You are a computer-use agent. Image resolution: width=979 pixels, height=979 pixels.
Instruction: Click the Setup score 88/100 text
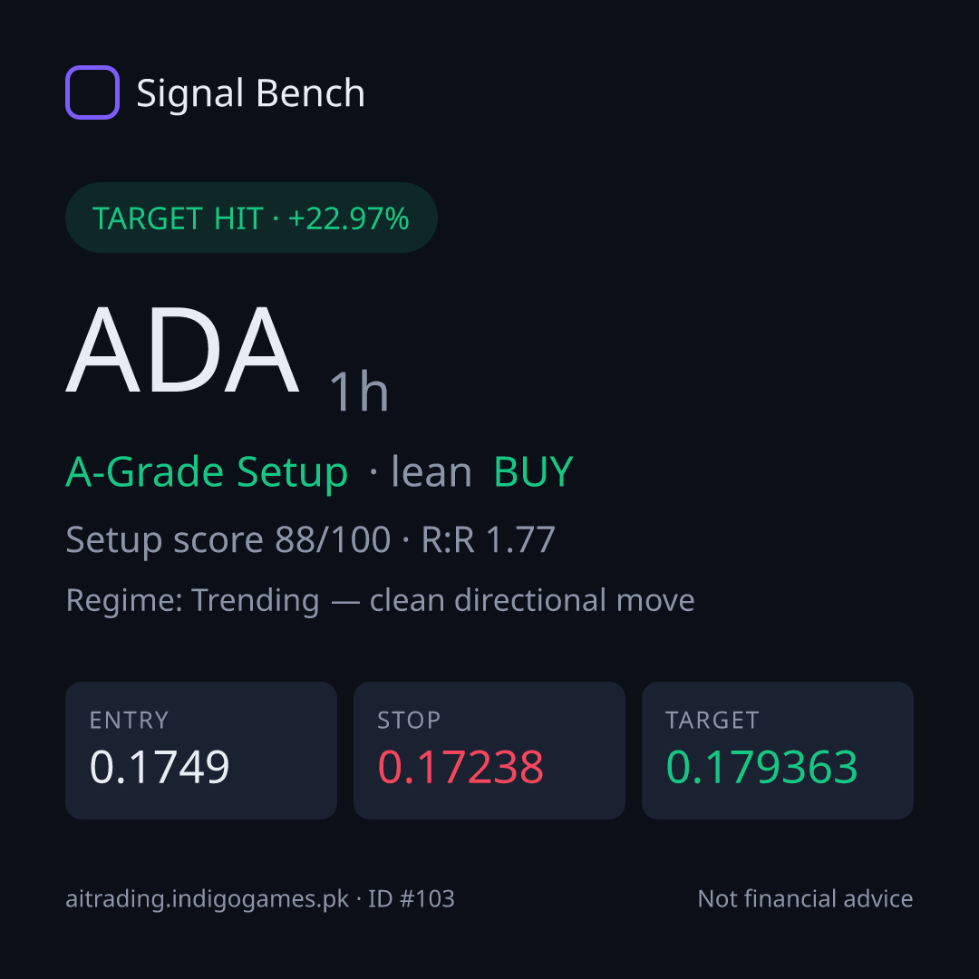pyautogui.click(x=228, y=540)
